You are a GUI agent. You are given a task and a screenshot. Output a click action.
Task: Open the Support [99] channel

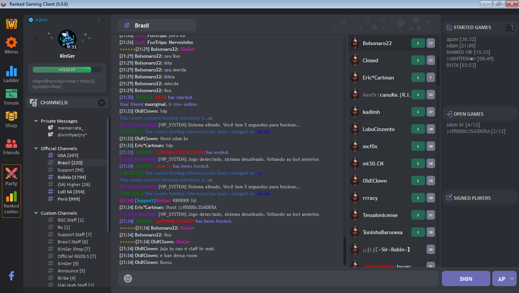click(70, 170)
